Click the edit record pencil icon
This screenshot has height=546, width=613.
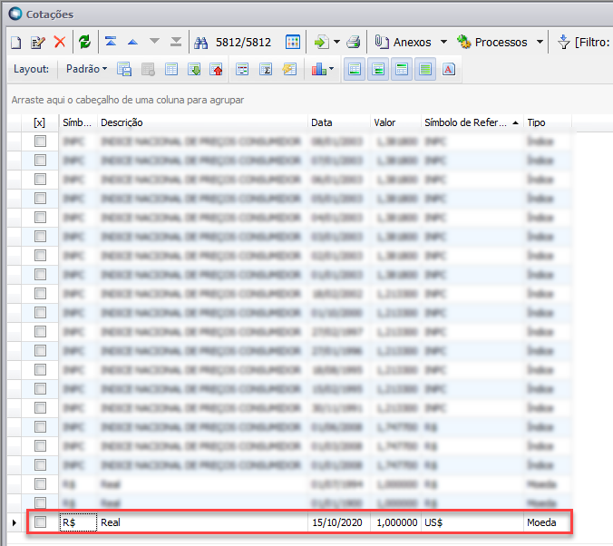[38, 42]
